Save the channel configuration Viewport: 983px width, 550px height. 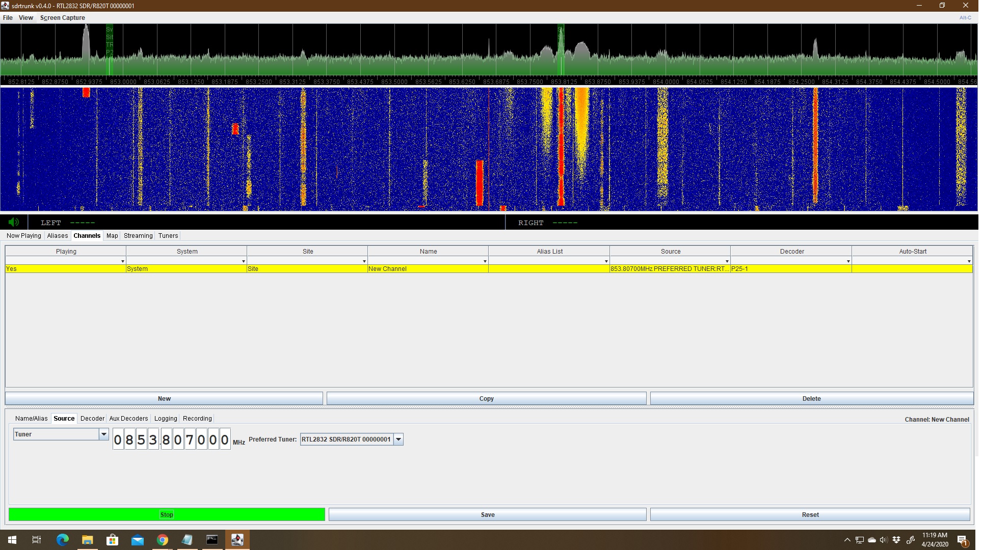point(487,514)
